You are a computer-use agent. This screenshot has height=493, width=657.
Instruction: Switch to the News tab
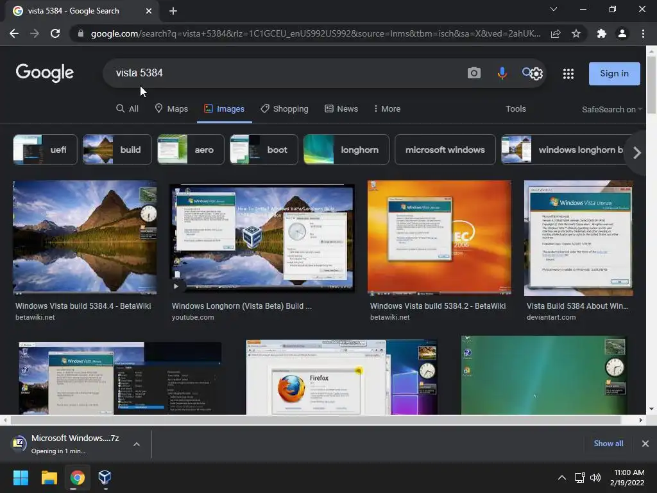coord(341,108)
